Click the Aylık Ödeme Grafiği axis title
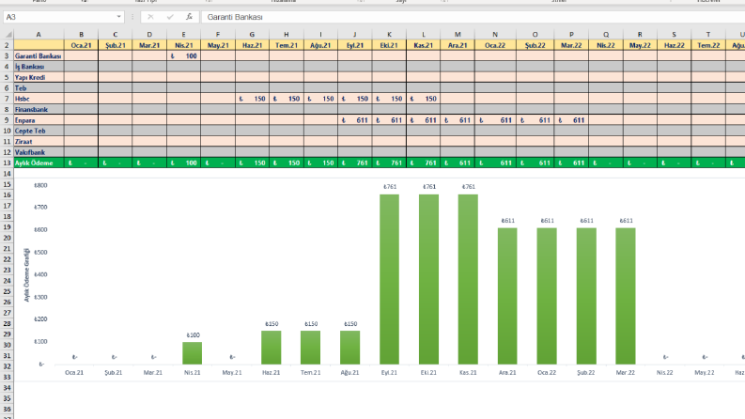This screenshot has height=419, width=745. (x=27, y=274)
